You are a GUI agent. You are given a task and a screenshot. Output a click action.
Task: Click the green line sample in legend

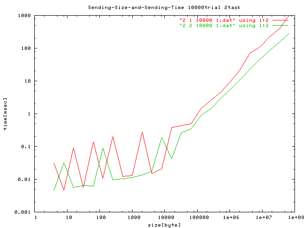pyautogui.click(x=280, y=25)
